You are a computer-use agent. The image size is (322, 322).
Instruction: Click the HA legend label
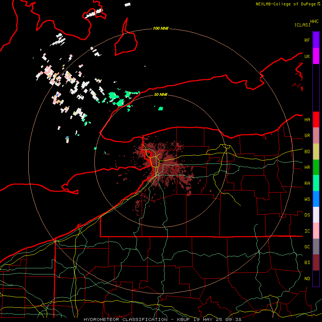tap(307, 120)
